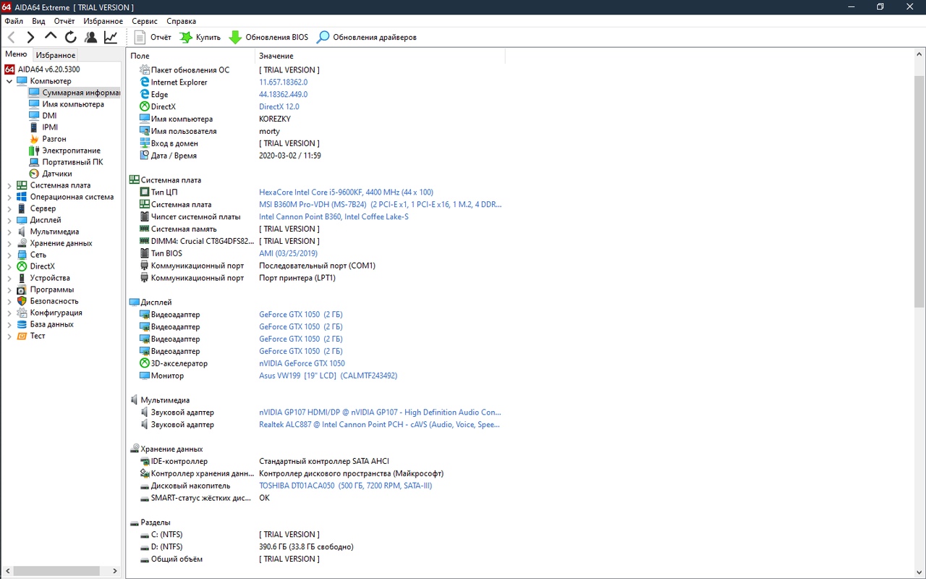Click the Системная память RAM icon

(x=145, y=229)
